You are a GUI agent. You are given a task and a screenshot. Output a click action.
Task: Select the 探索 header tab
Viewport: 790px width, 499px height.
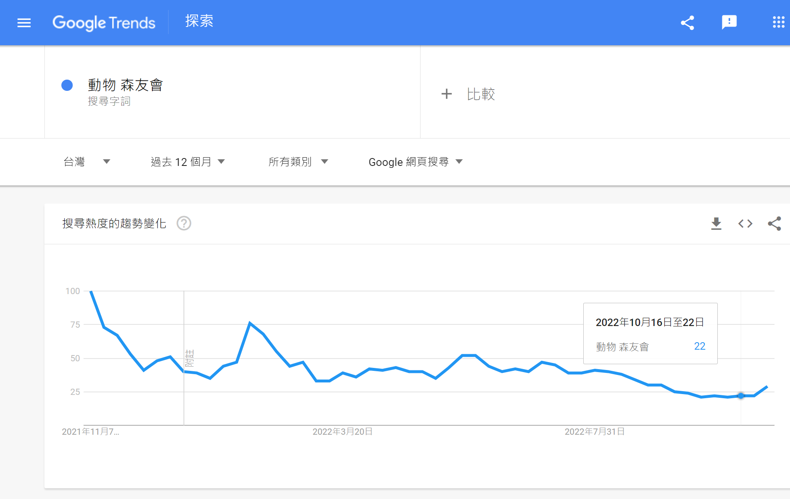(x=199, y=21)
